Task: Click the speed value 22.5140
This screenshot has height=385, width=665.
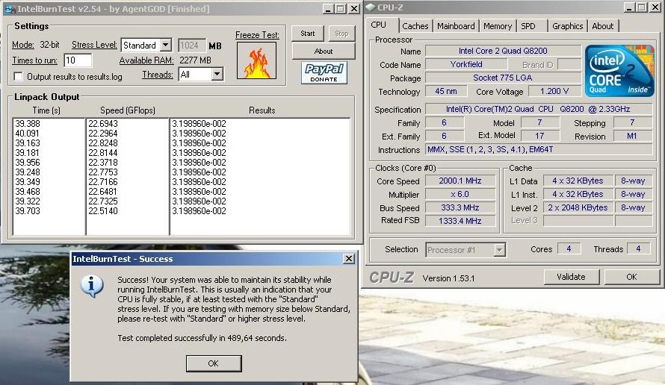Action: click(x=103, y=211)
